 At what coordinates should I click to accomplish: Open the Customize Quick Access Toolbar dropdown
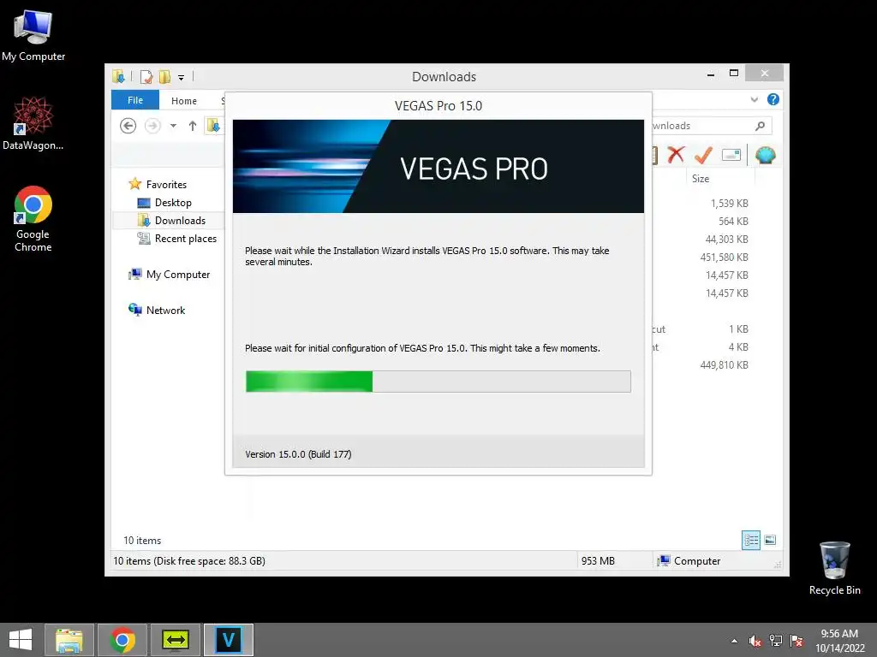[182, 78]
